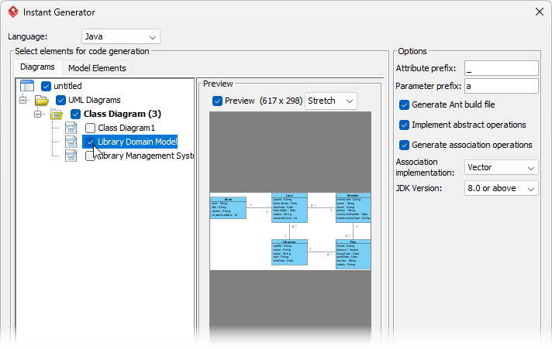
Task: Click the Class Diagram1 diagram icon
Action: click(x=71, y=128)
